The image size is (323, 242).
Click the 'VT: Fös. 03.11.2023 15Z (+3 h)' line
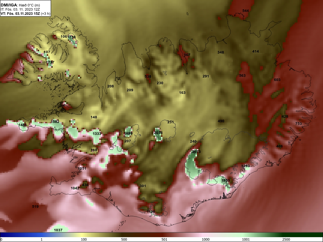pyautogui.click(x=25, y=14)
